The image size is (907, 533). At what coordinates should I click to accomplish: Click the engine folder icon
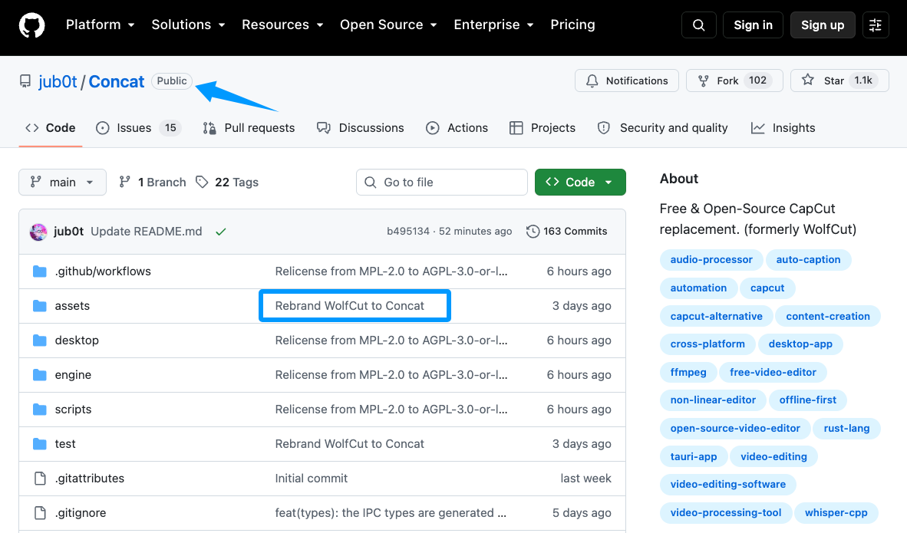pyautogui.click(x=39, y=375)
